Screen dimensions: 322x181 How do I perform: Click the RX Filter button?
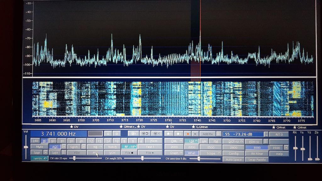click(257, 154)
